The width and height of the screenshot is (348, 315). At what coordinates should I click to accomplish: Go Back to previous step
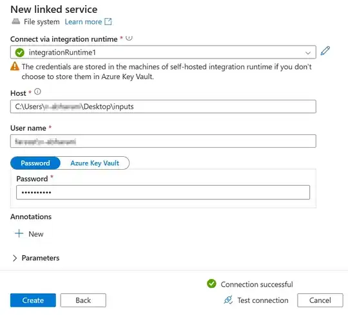click(83, 300)
